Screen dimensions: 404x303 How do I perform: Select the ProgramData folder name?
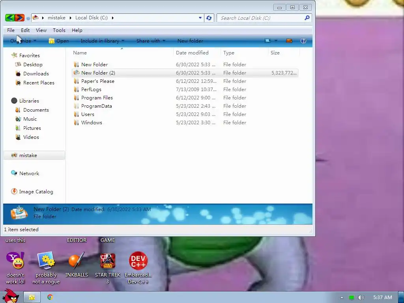tap(97, 106)
